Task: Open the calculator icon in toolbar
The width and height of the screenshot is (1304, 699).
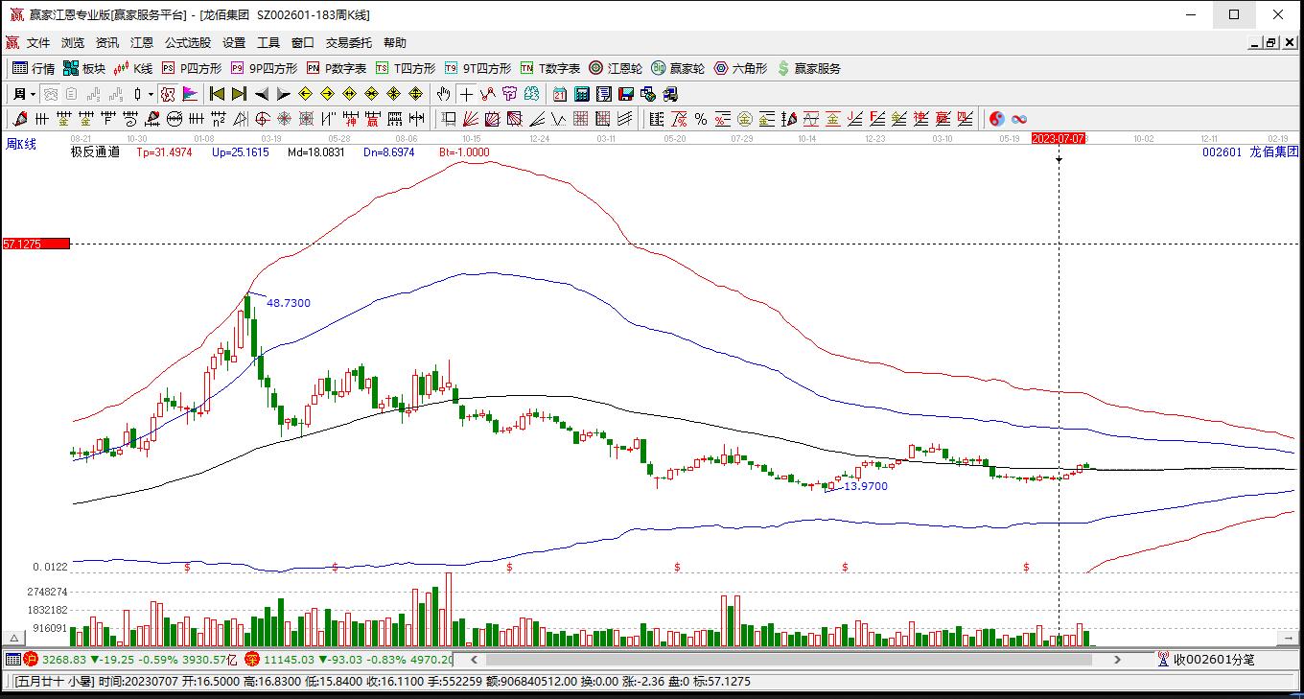Action: coord(582,94)
